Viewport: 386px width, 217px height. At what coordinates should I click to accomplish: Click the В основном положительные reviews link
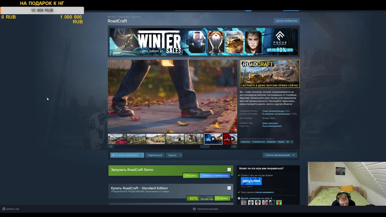pos(276,114)
